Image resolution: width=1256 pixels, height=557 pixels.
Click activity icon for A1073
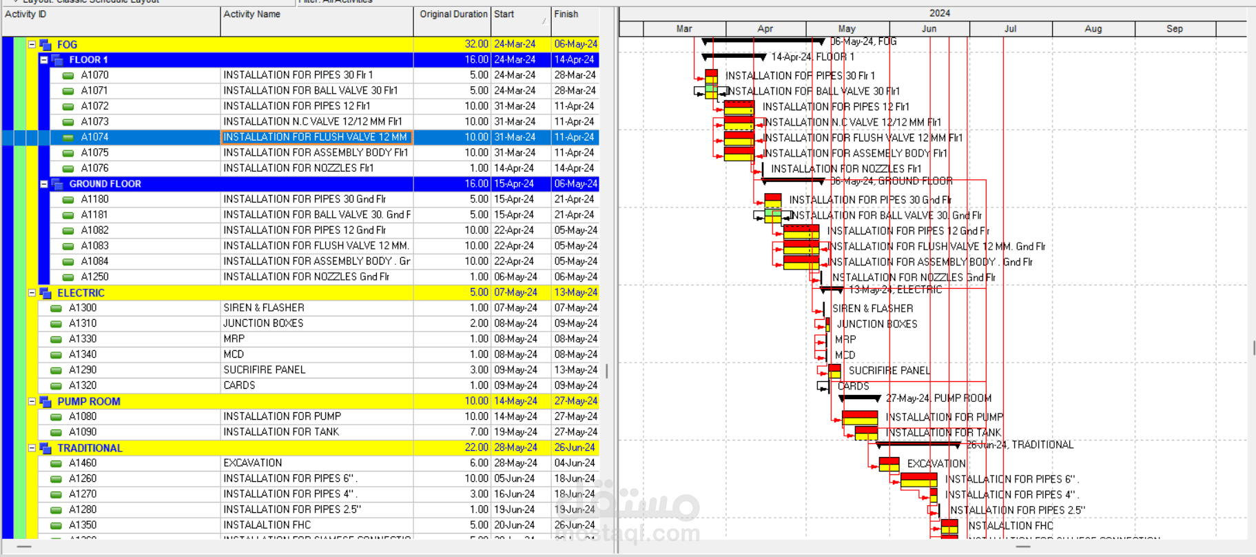point(68,122)
